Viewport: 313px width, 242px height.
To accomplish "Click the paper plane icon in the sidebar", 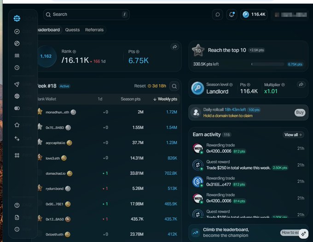I will pos(17,84).
